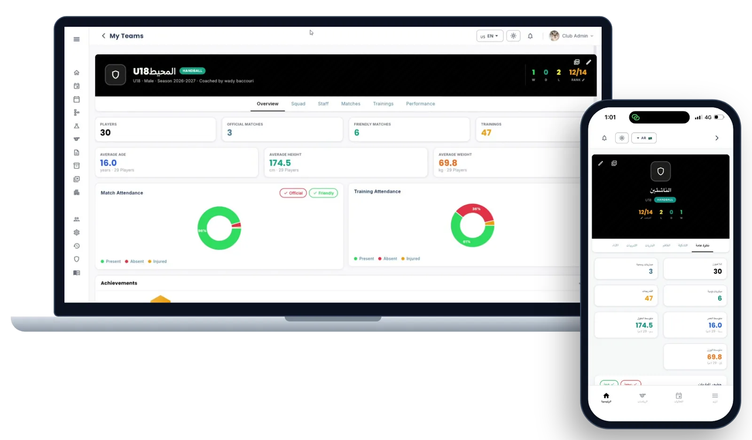
Task: Tap the home icon in phone bottom bar
Action: tap(606, 396)
